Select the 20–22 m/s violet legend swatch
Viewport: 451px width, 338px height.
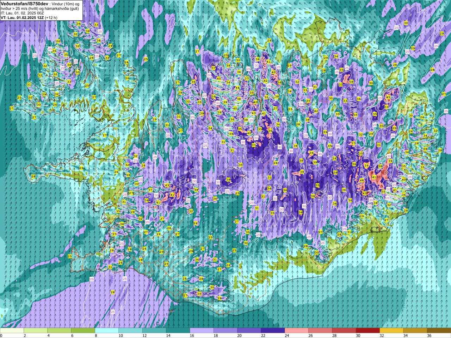coord(249,331)
